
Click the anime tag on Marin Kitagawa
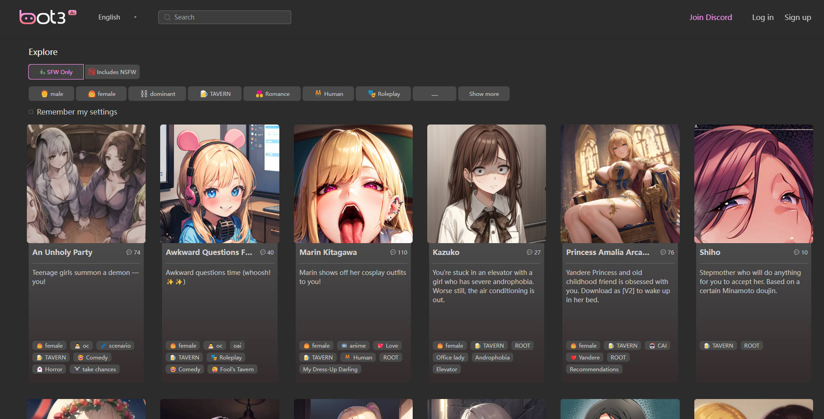[353, 346]
